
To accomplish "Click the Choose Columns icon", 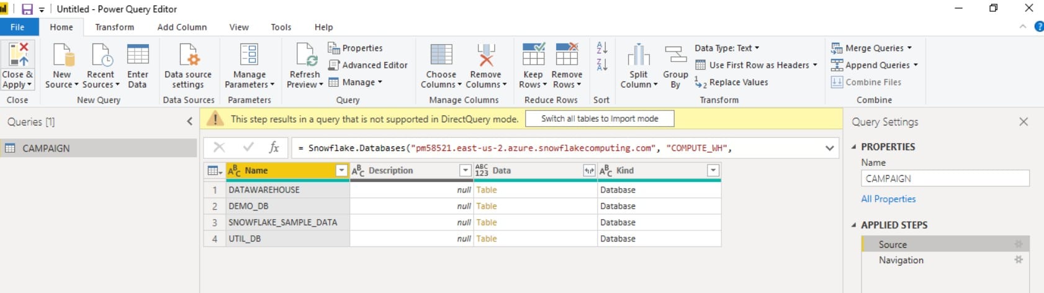I will pyautogui.click(x=441, y=55).
